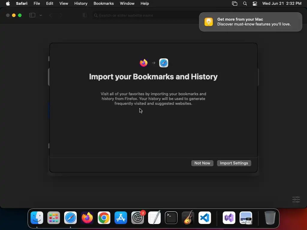Open start page customize settings sliders icon

point(296,199)
